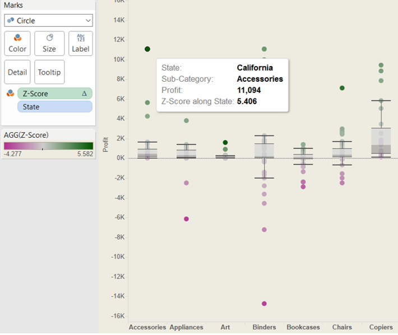The width and height of the screenshot is (398, 335).
Task: Select the Z-Score pill on Marks card
Action: point(54,94)
